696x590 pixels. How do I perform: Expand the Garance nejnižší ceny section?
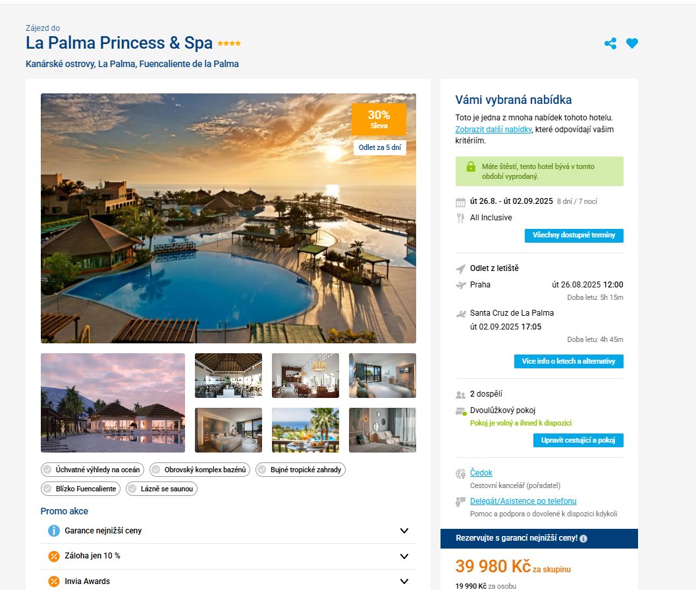[228, 531]
